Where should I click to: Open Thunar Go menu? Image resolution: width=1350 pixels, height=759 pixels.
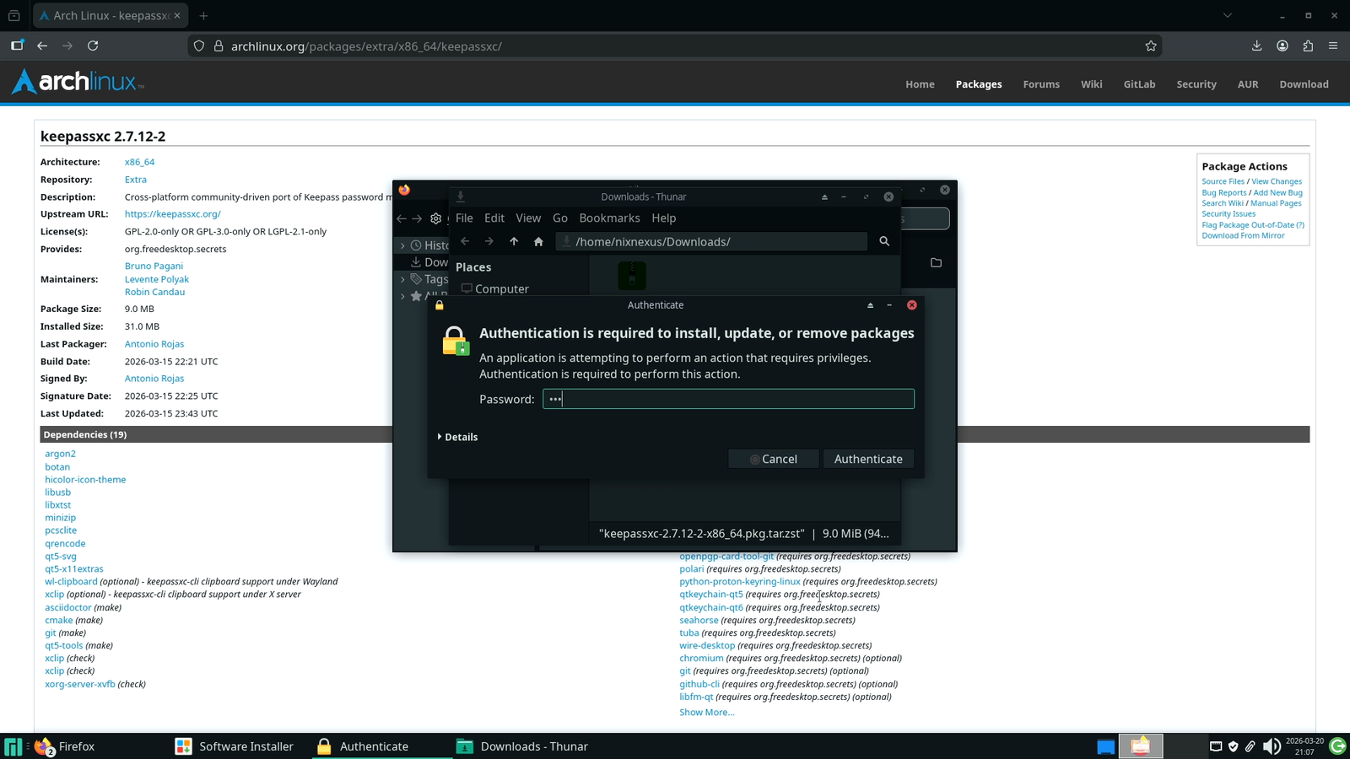pyautogui.click(x=560, y=218)
